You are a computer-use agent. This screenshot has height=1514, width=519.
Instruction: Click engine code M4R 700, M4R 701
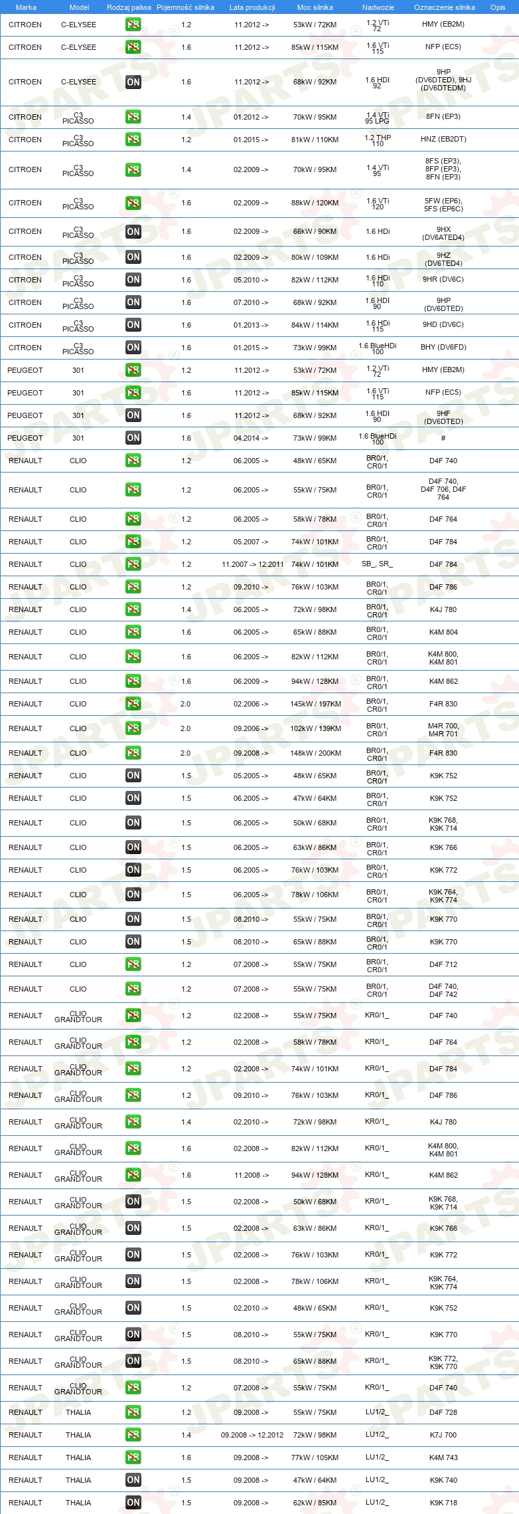[x=443, y=730]
